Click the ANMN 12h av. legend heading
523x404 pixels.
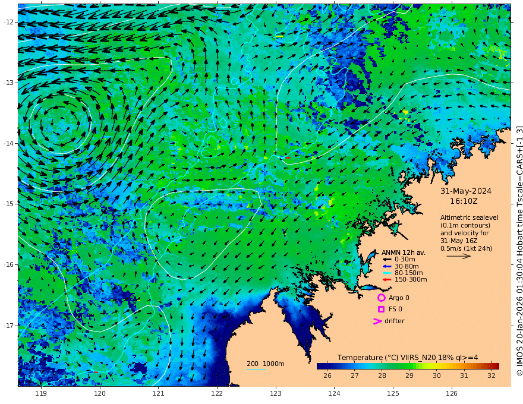click(404, 252)
